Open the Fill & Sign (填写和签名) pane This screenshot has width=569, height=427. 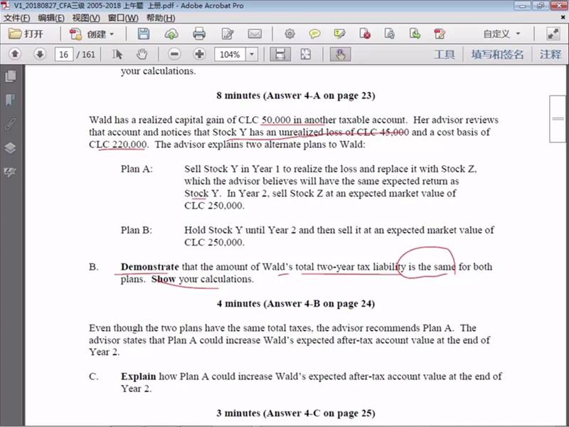click(497, 55)
